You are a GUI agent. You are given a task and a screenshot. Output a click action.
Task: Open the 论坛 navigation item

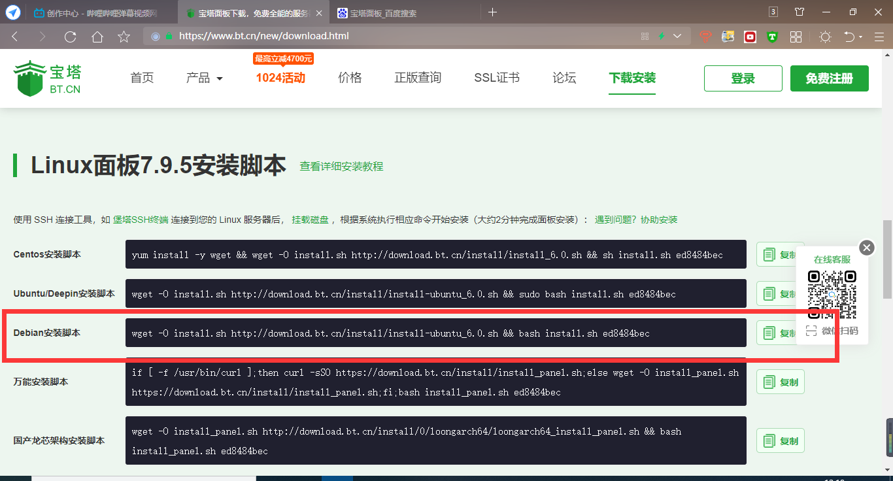[564, 78]
